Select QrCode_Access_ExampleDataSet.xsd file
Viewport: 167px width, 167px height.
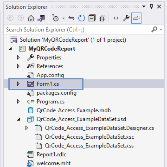pos(81,119)
